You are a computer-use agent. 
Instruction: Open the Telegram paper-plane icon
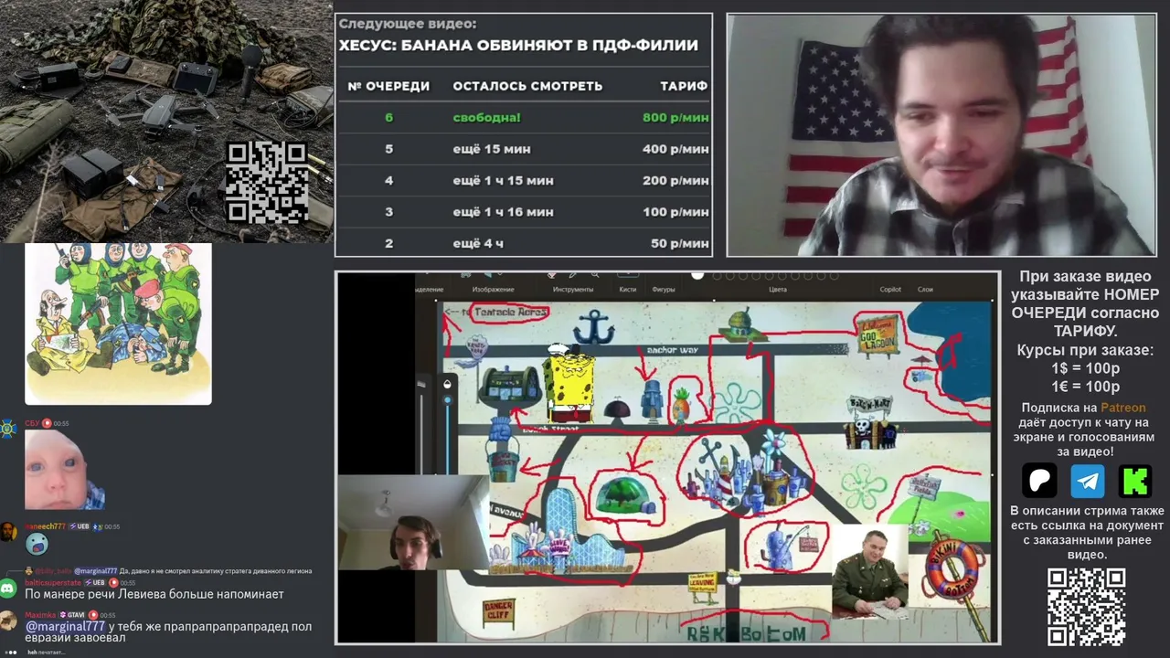(1088, 481)
